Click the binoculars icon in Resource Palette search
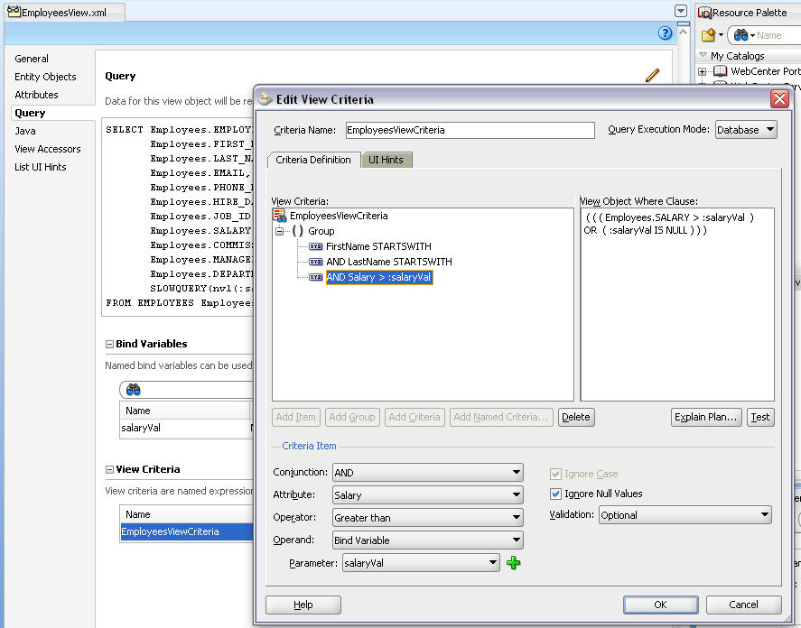Image resolution: width=801 pixels, height=628 pixels. [740, 34]
